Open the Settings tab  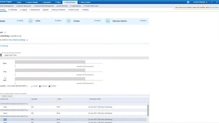click(x=85, y=10)
